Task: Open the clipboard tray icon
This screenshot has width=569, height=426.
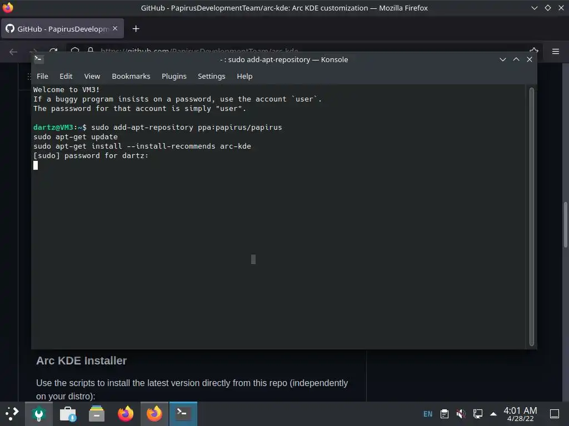Action: (x=444, y=414)
